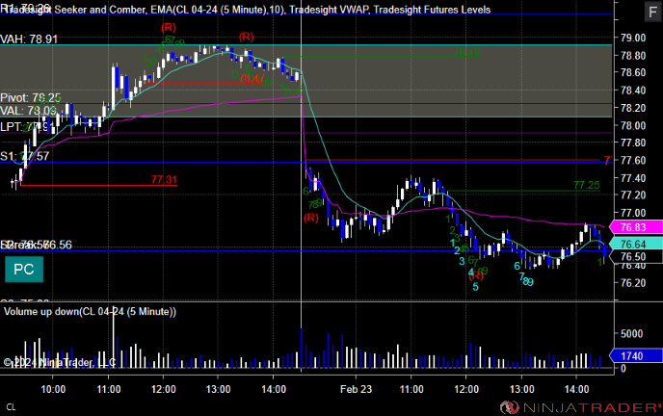This screenshot has height=416, width=663.
Task: Click the Pivot: 78.25 level label
Action: pyautogui.click(x=31, y=98)
